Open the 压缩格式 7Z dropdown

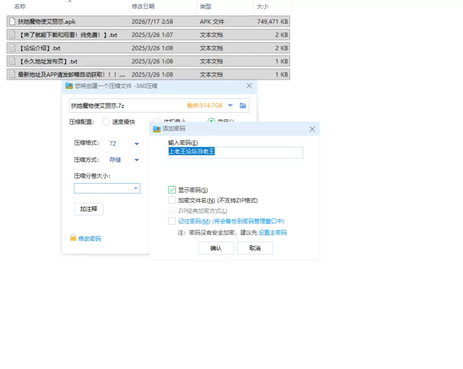click(137, 144)
